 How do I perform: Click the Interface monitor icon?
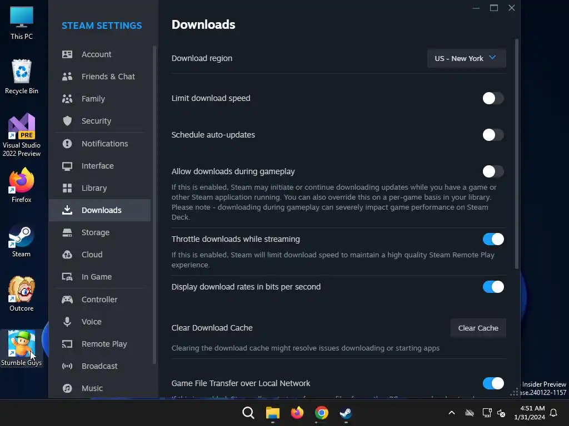[67, 166]
